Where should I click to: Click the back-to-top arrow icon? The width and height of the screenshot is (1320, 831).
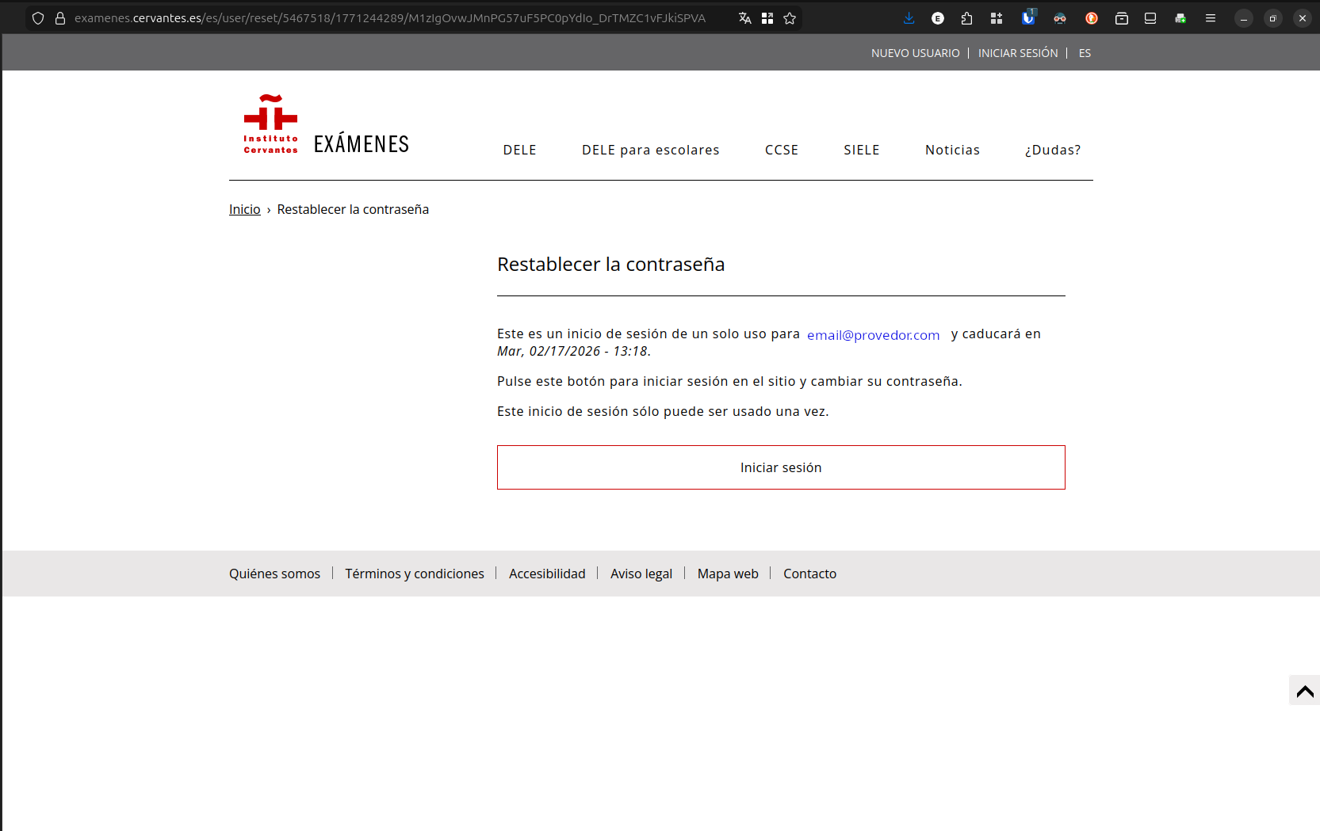coord(1304,691)
